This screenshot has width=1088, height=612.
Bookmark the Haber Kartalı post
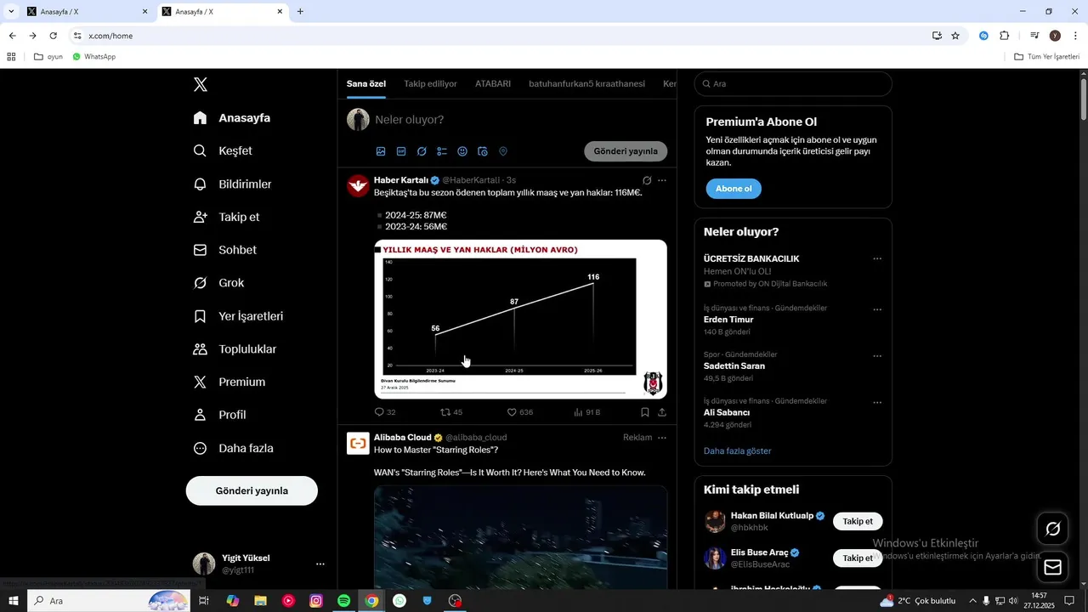point(645,412)
